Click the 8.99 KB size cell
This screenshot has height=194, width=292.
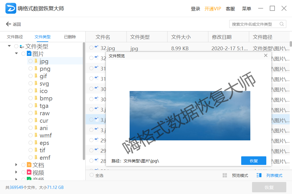coord(180,48)
